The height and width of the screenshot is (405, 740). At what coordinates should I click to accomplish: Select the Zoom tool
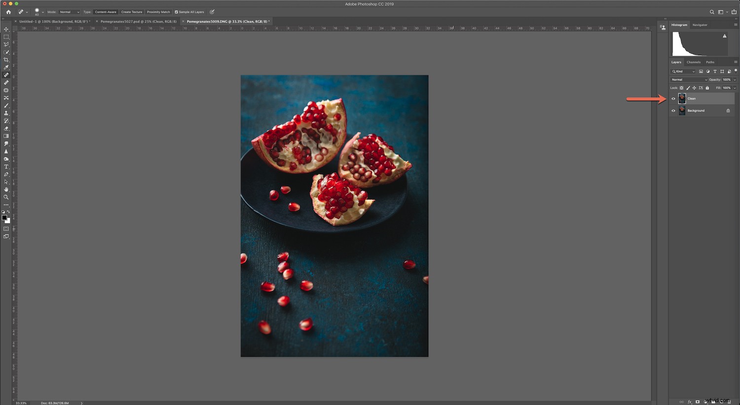6,197
